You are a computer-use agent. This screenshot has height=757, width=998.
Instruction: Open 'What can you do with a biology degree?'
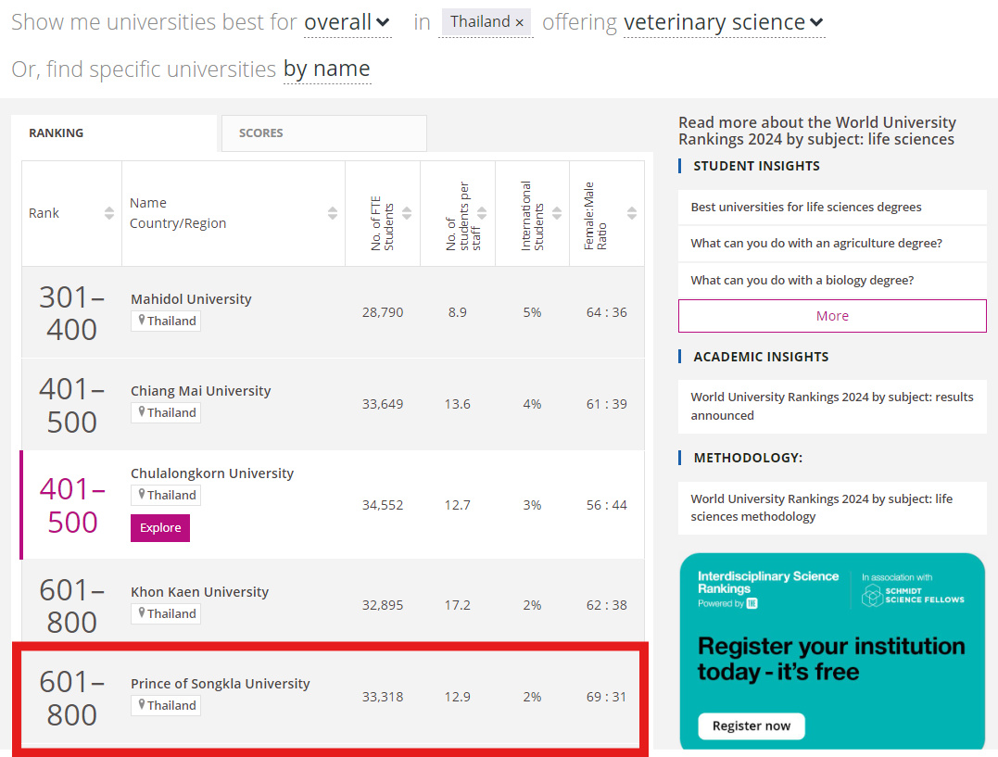click(802, 280)
